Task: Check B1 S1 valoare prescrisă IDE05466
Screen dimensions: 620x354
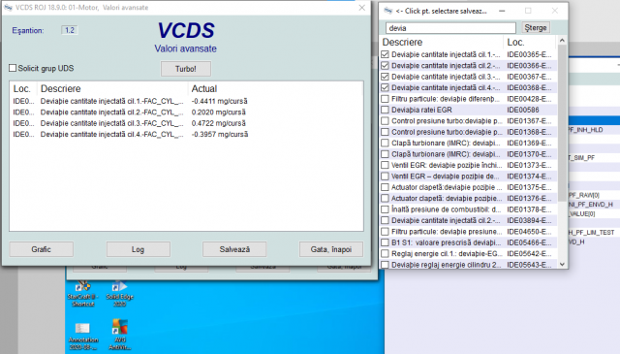Action: point(385,242)
